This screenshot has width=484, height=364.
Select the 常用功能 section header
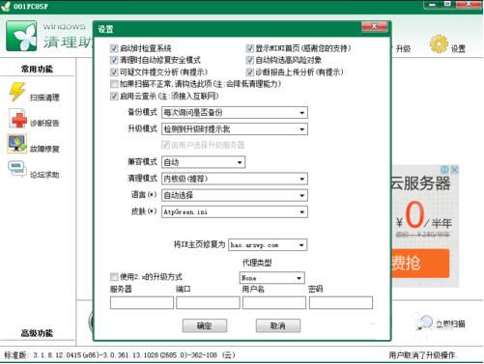[x=37, y=69]
